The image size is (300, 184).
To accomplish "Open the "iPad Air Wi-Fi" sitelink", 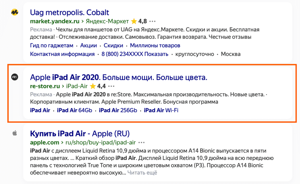I will (161, 110).
